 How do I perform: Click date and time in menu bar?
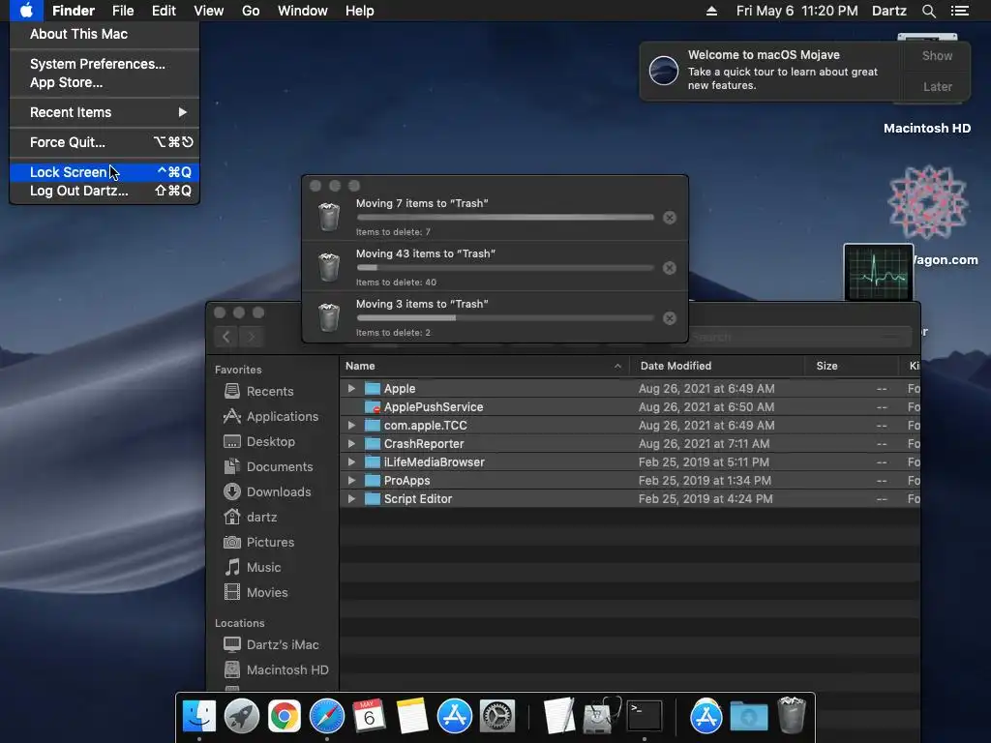pos(797,11)
